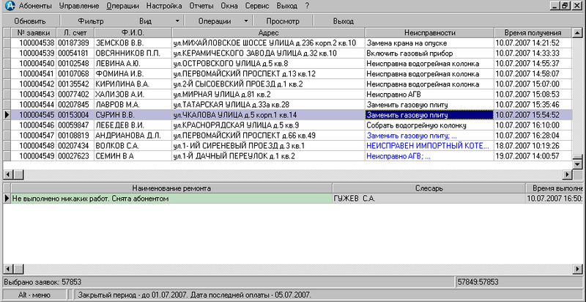Click the Фильтр toolbar button
The height and width of the screenshot is (302, 586).
click(91, 21)
